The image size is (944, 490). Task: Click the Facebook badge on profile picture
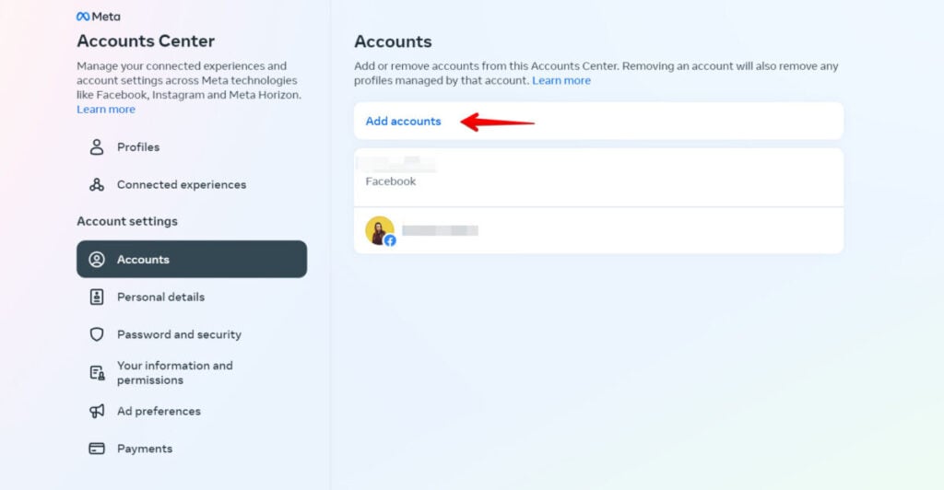390,240
